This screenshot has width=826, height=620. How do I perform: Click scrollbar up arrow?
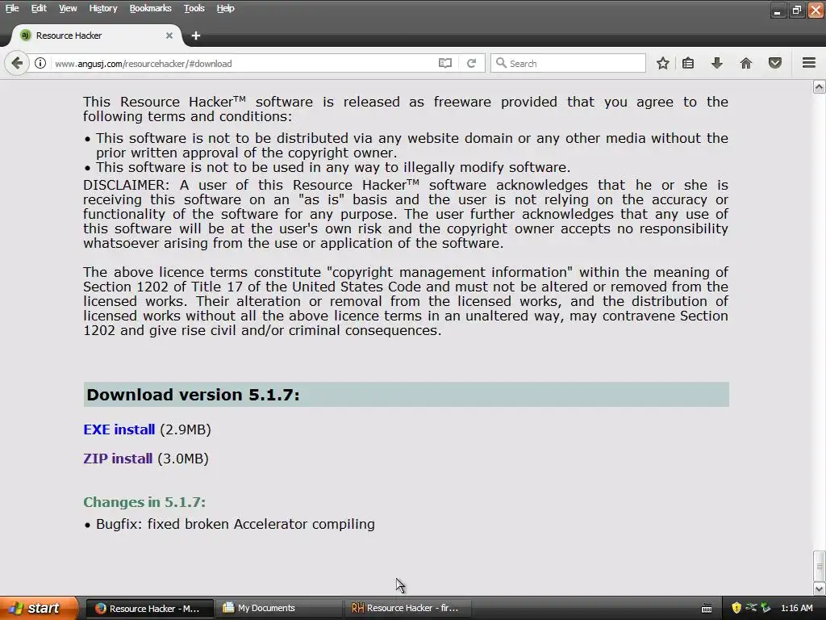[820, 87]
